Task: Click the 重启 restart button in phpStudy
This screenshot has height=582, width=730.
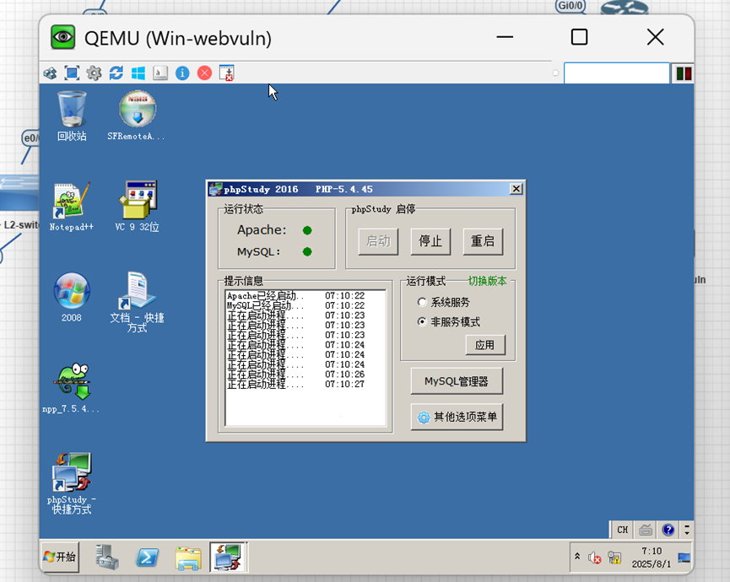Action: 483,241
